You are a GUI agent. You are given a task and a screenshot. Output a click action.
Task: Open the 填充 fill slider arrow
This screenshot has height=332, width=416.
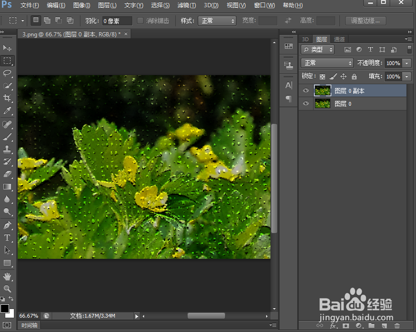tap(407, 77)
